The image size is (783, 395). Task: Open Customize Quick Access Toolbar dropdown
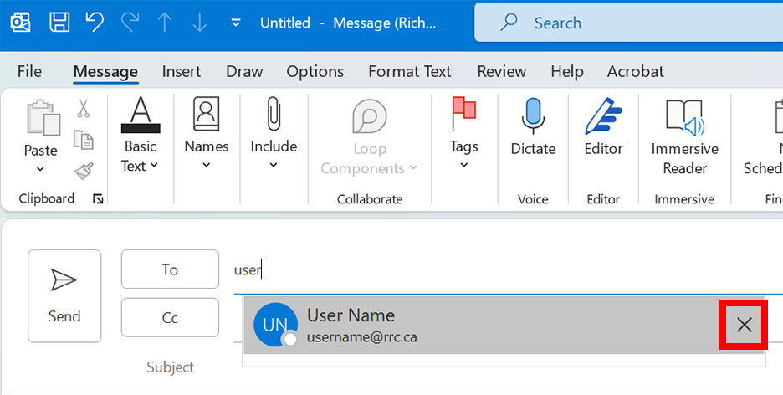pos(236,23)
